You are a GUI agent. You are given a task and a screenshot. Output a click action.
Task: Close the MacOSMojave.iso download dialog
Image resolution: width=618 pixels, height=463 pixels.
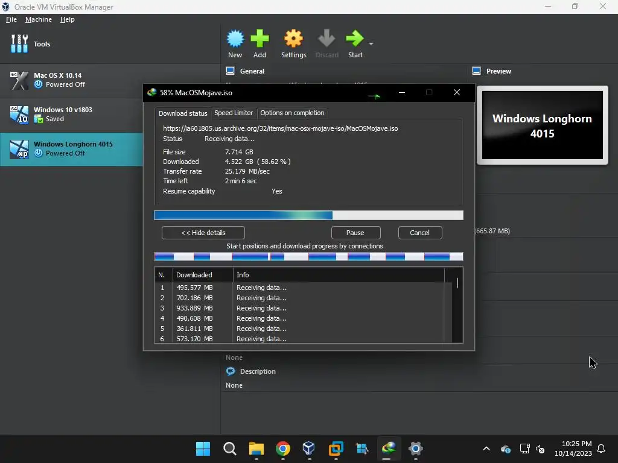[x=457, y=92]
